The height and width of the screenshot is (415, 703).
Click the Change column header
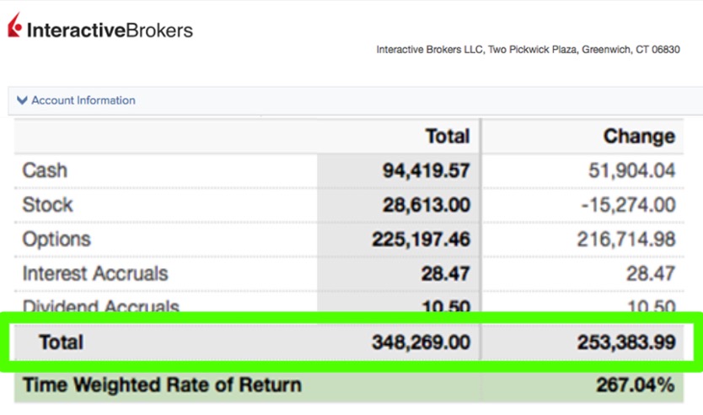pyautogui.click(x=639, y=136)
